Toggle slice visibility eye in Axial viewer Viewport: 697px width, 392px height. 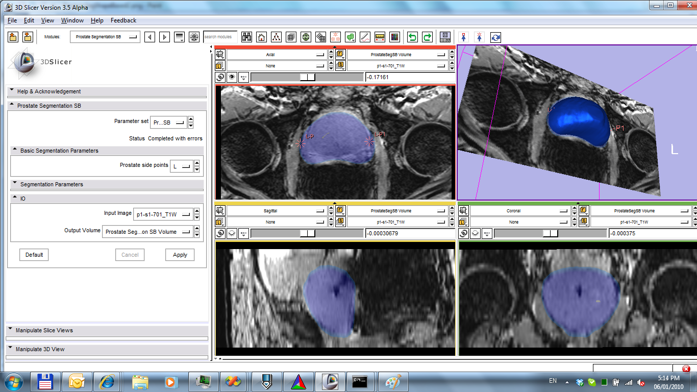coord(232,77)
